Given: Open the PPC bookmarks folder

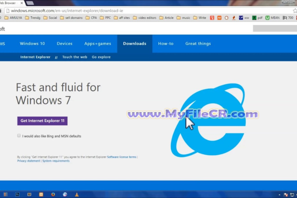Looking at the screenshot, I should (x=105, y=18).
